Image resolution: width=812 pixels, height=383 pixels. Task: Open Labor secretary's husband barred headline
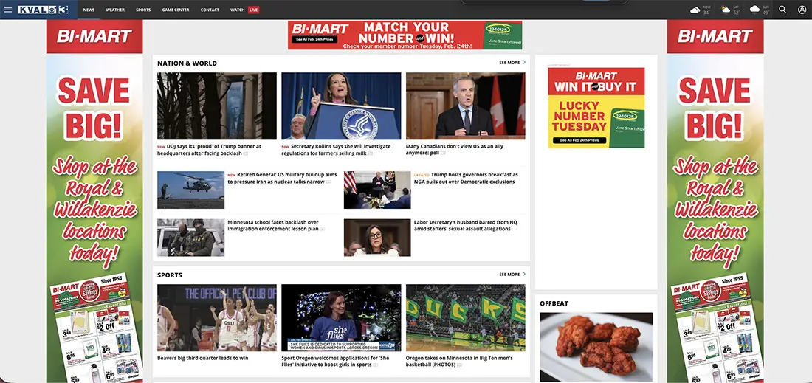(x=466, y=226)
